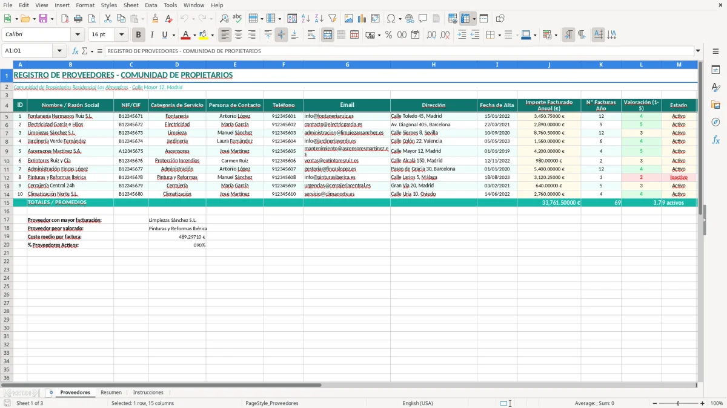The image size is (727, 408).
Task: Toggle AutoFilter funnel
Action: [332, 19]
